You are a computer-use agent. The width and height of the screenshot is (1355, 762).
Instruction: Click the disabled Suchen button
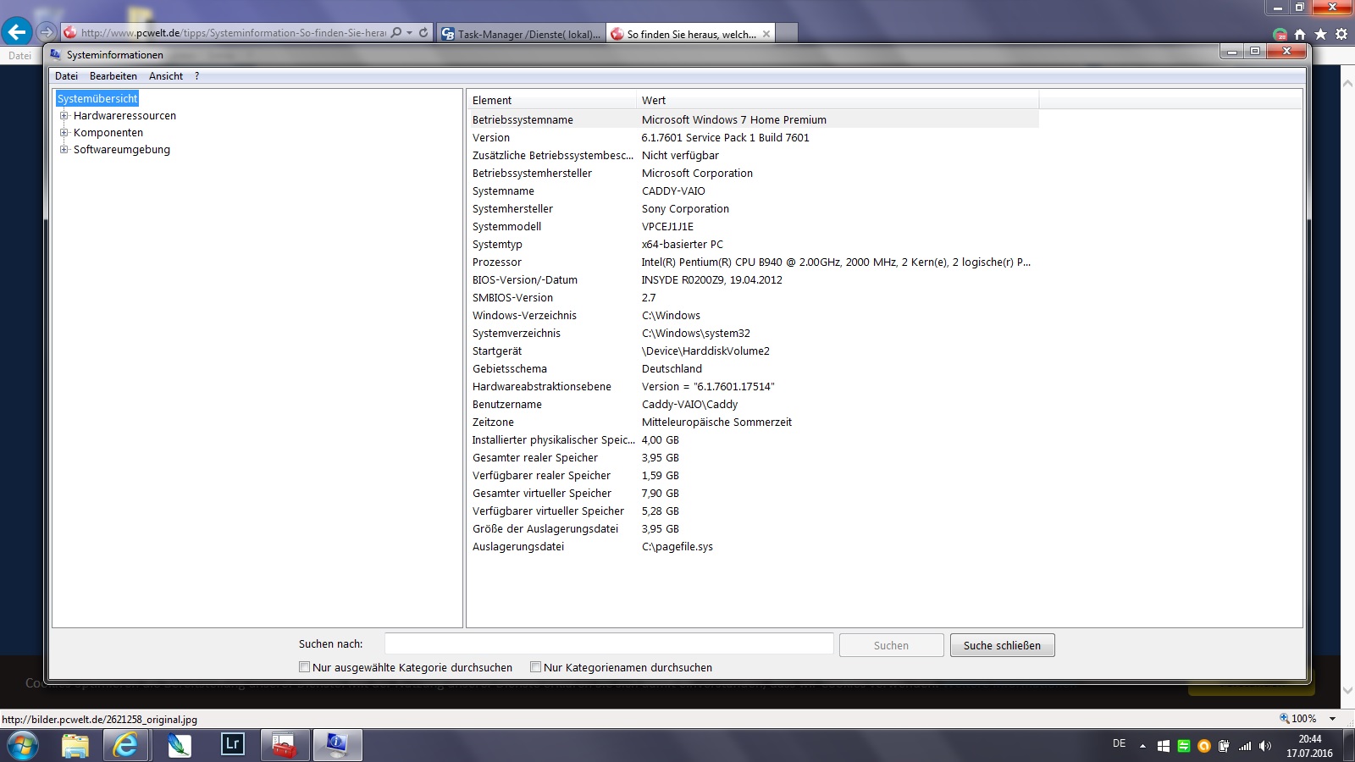pyautogui.click(x=891, y=645)
